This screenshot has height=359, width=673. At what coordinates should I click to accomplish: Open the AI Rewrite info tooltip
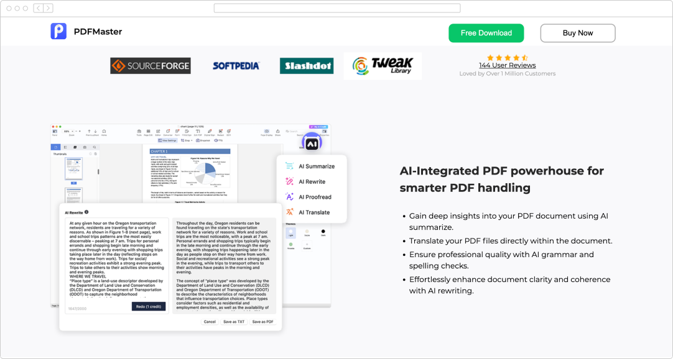coord(86,212)
